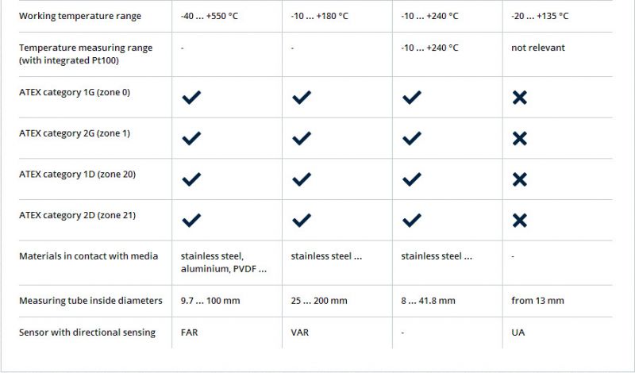Click checkmark for ATEX 2G second column
The height and width of the screenshot is (373, 635).
pos(302,139)
